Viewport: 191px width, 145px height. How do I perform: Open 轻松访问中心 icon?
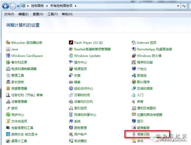[x=71, y=88]
